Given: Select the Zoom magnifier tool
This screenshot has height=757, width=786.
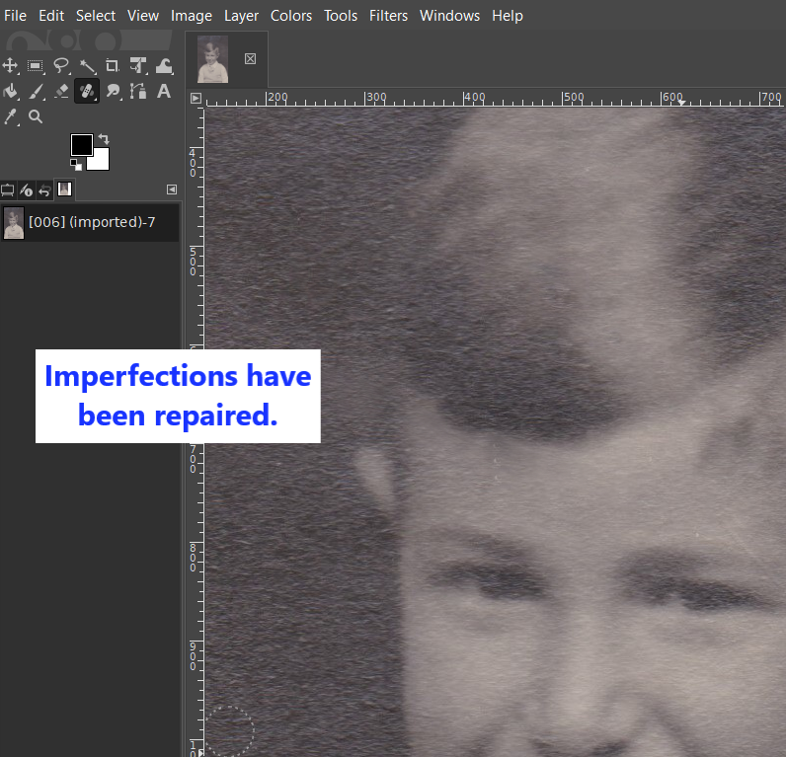Looking at the screenshot, I should [36, 116].
